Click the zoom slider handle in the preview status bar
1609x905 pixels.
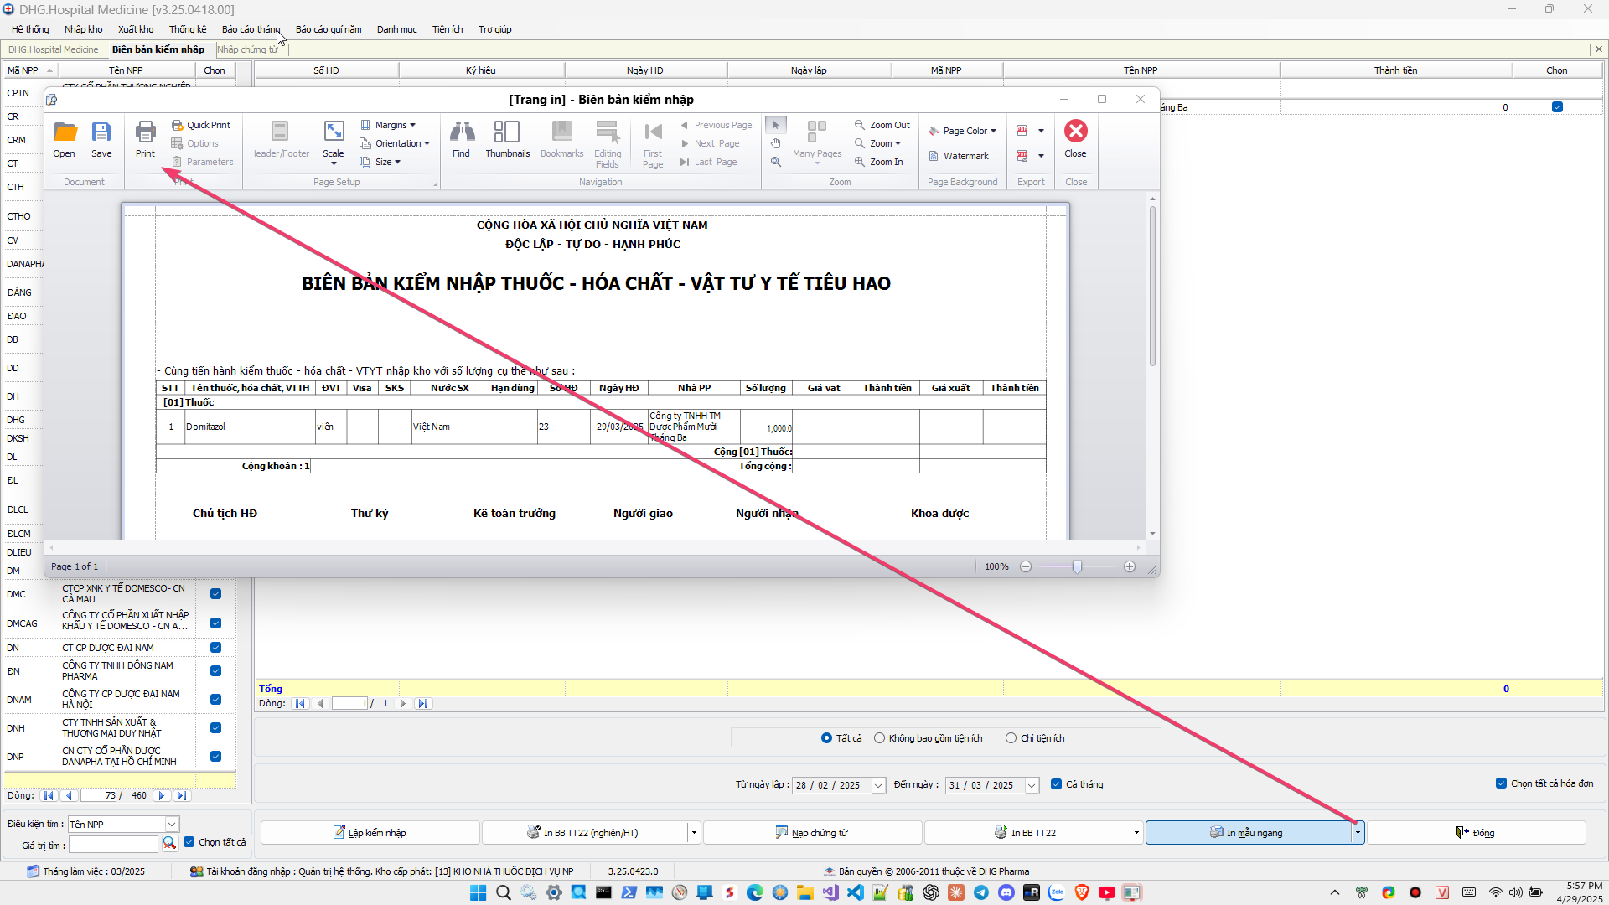point(1077,567)
